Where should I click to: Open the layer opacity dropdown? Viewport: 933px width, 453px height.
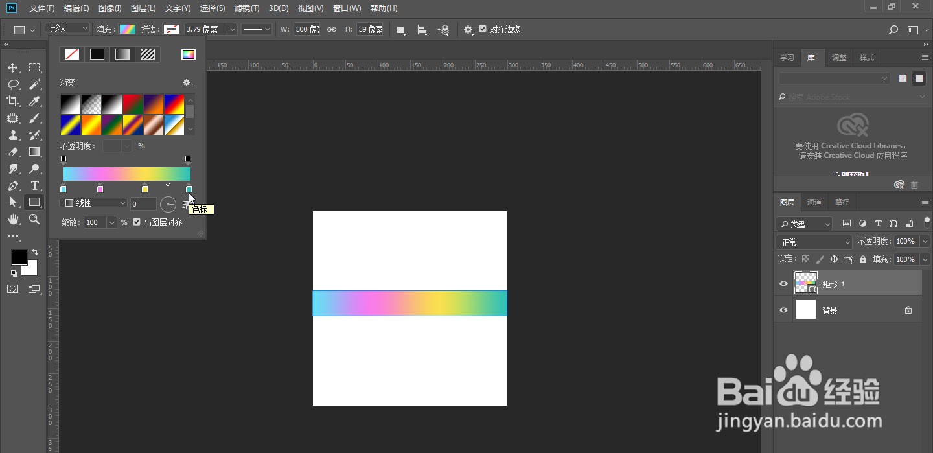[925, 241]
